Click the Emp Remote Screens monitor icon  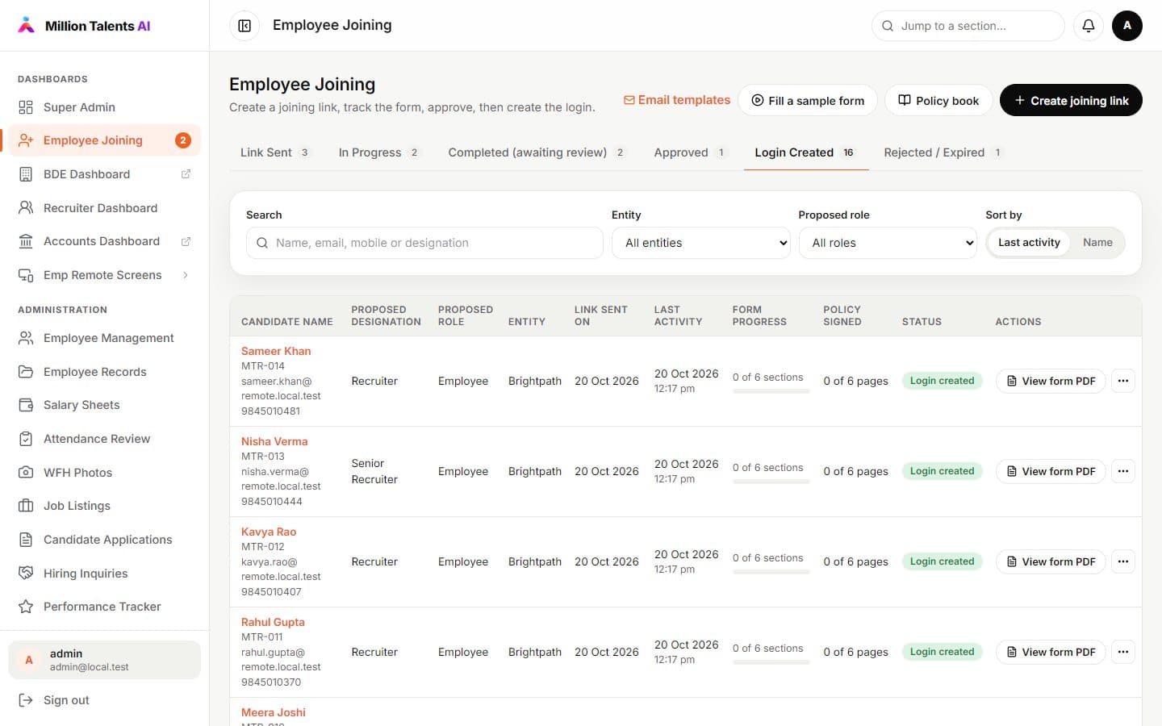26,275
